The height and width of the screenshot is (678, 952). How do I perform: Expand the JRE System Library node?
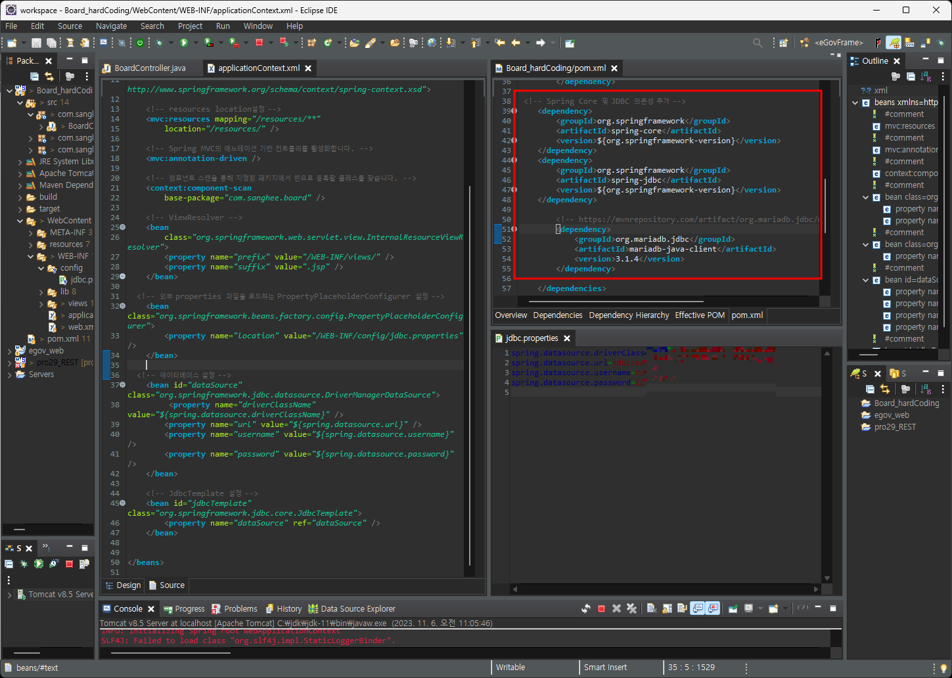[x=20, y=162]
